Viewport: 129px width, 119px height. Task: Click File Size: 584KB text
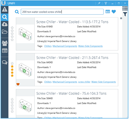[x=45, y=98]
